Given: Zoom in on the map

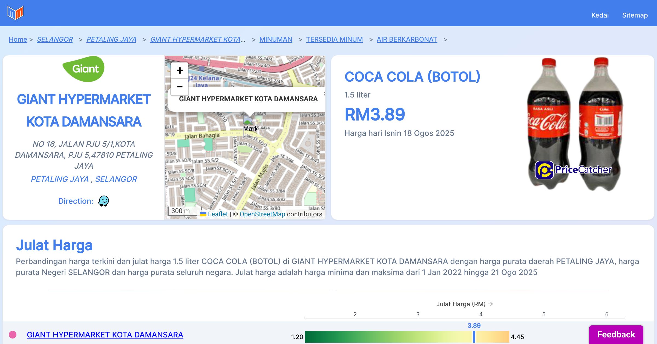Looking at the screenshot, I should pos(180,71).
